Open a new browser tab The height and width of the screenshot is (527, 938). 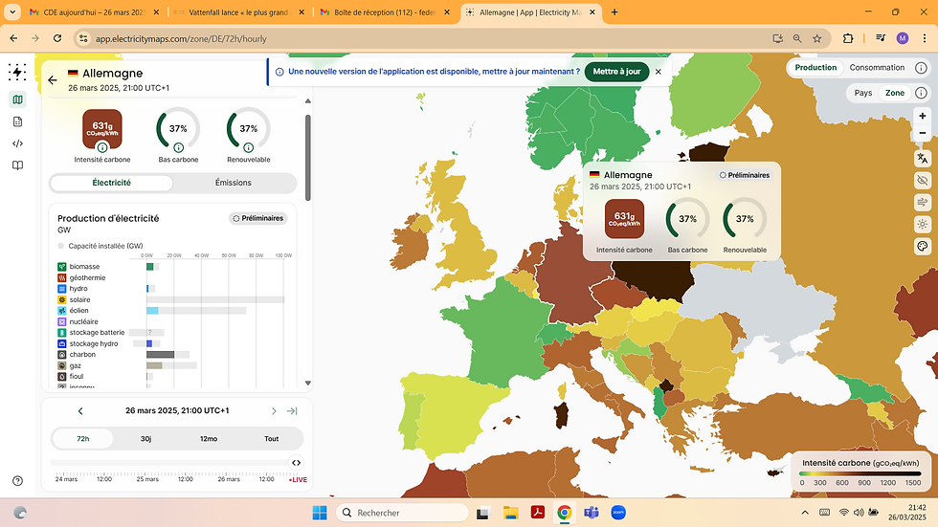tap(614, 11)
